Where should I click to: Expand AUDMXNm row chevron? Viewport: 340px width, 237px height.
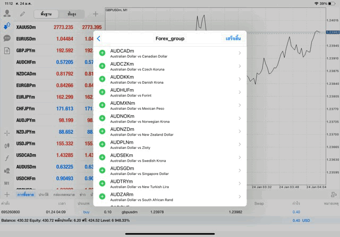point(240,105)
